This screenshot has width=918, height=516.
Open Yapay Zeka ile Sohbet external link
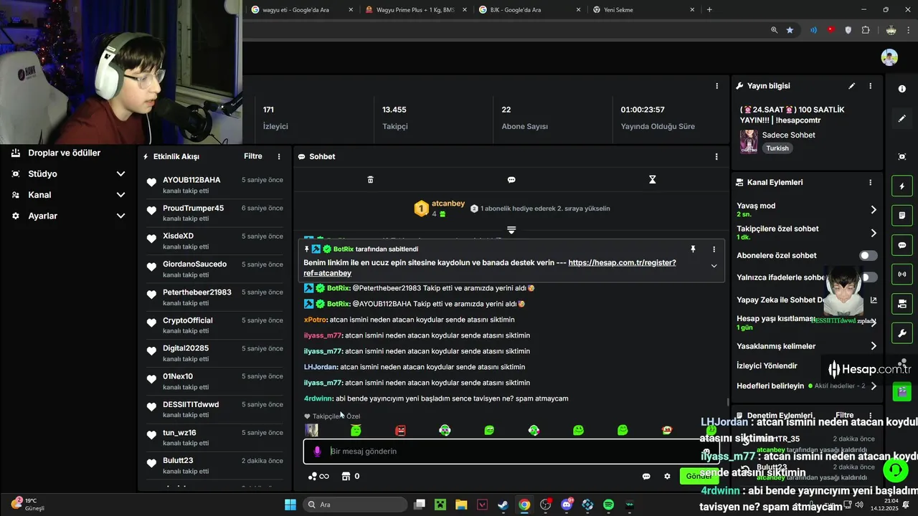tap(874, 300)
